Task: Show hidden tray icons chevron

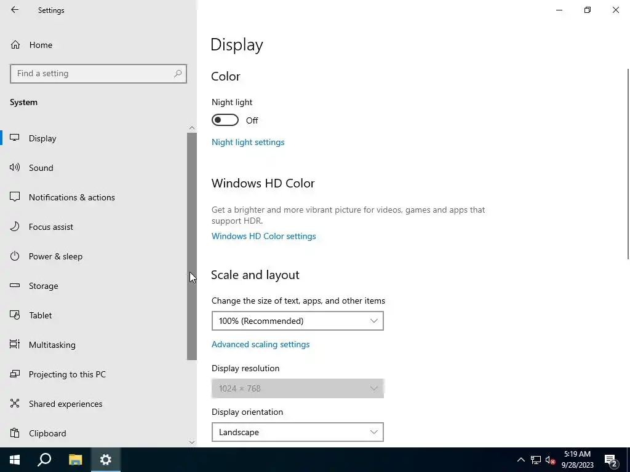Action: (520, 460)
